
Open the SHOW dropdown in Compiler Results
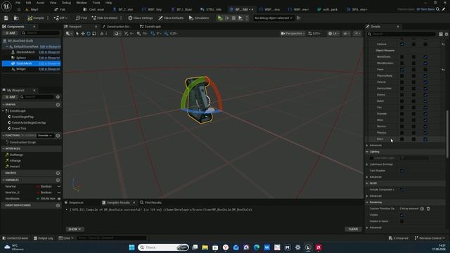click(x=75, y=229)
